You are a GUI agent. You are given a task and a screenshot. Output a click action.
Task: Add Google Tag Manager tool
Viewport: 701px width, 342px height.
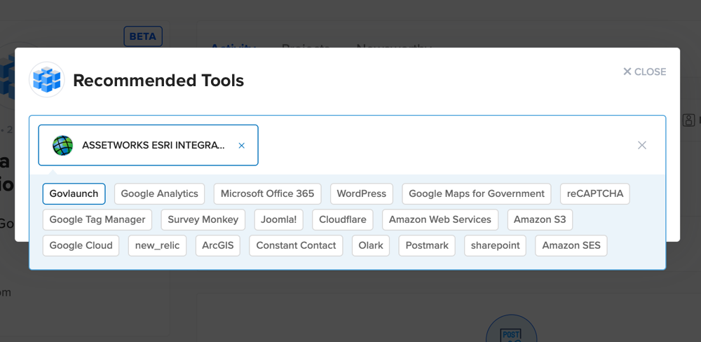(97, 219)
